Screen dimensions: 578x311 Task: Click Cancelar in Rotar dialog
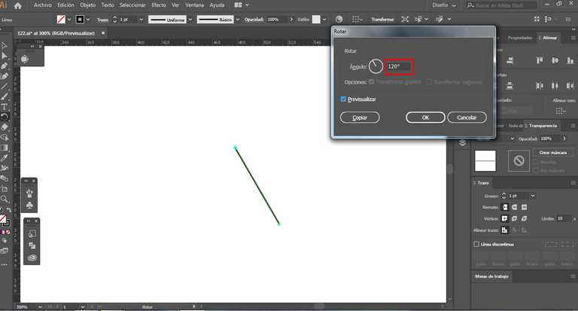point(467,117)
